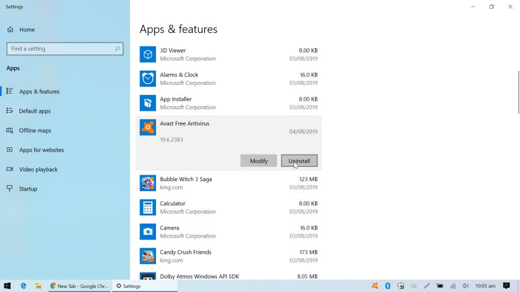Click the purple pen tray icon
This screenshot has height=292, width=520.
click(x=427, y=286)
